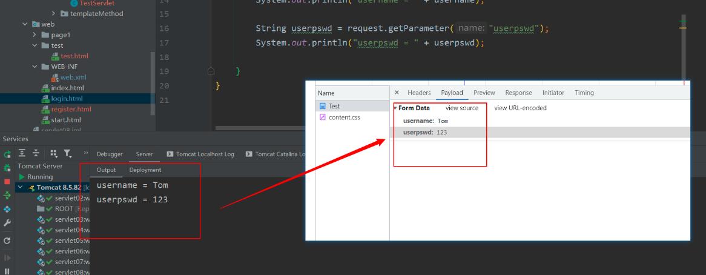Click the userpswd: 123 form data row
Screen dimensions: 706x275
click(539, 132)
